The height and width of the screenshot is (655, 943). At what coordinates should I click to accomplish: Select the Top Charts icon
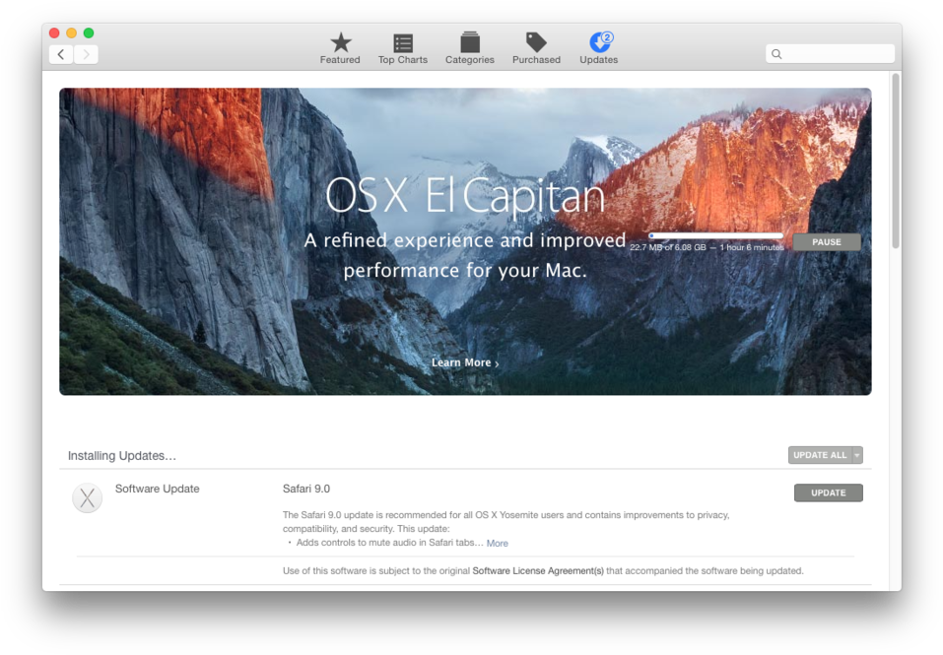coord(402,44)
